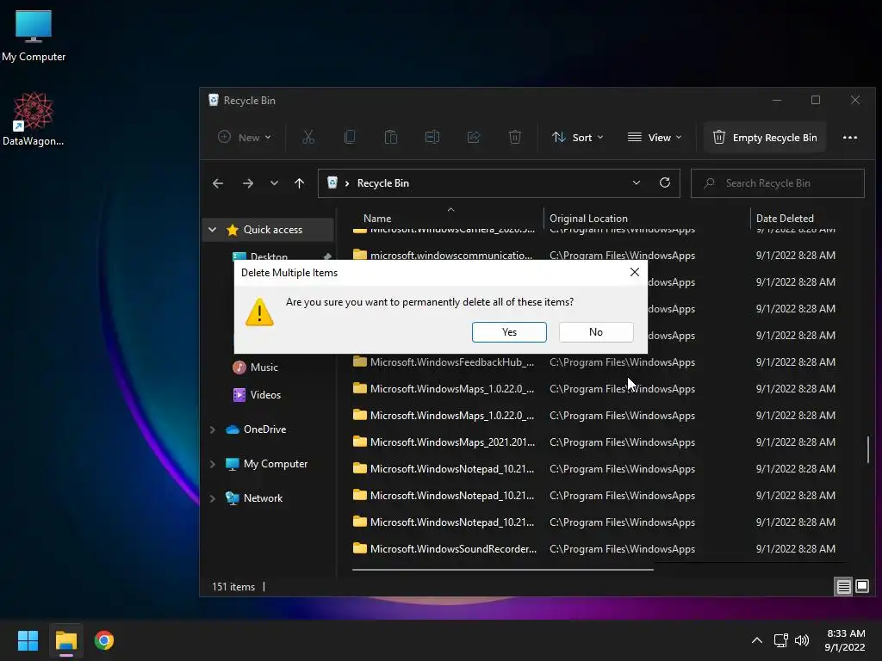This screenshot has height=661, width=882.
Task: Switch to large thumbnails view icon
Action: pyautogui.click(x=861, y=587)
